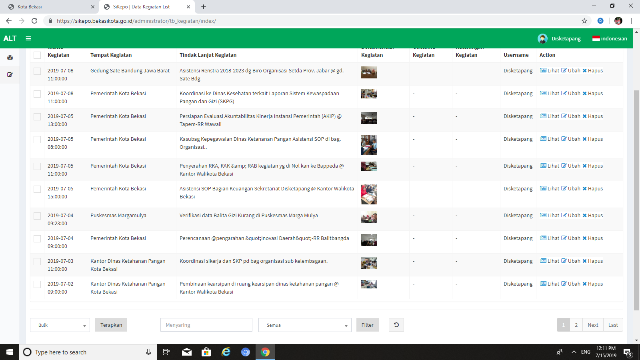The height and width of the screenshot is (360, 640).
Task: Check the Pembinaan kearsipan row checkbox
Action: (x=37, y=284)
